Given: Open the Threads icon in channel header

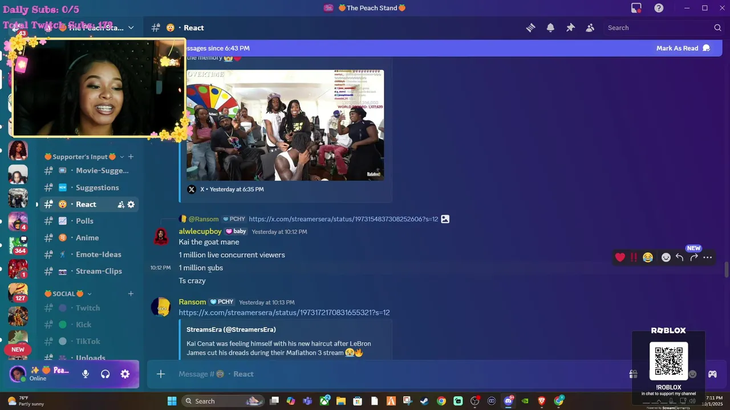Looking at the screenshot, I should coord(530,27).
